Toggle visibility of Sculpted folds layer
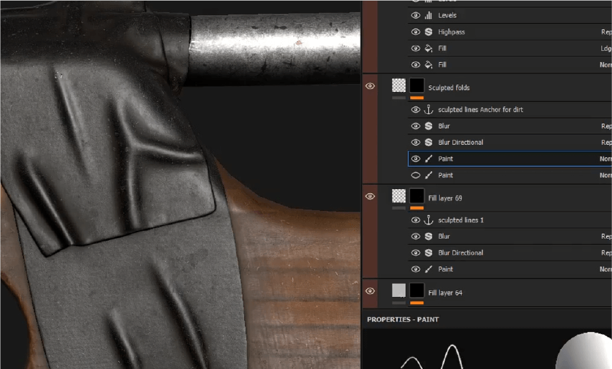612x369 pixels. click(370, 86)
